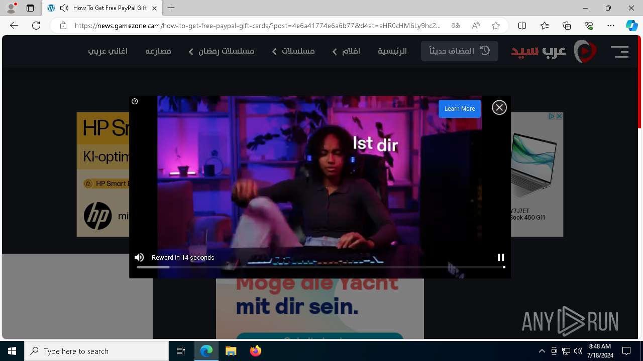Show hidden system tray icons
643x361 pixels.
pyautogui.click(x=542, y=351)
